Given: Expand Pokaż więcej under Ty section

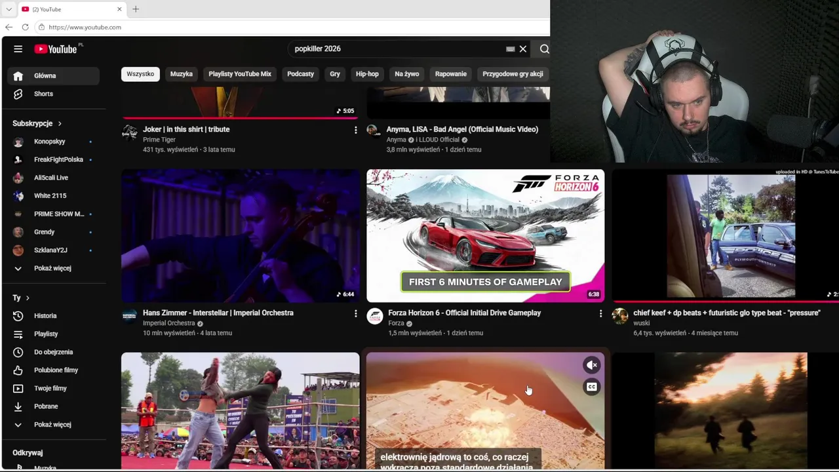Looking at the screenshot, I should (54, 424).
